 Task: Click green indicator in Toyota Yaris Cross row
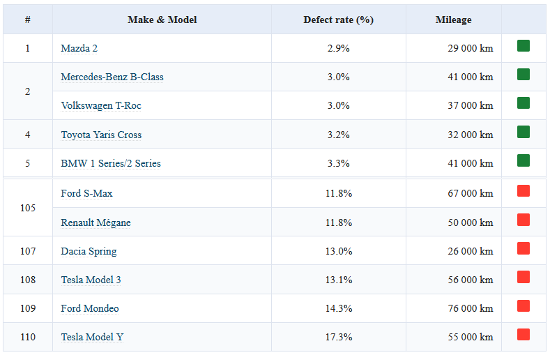tap(524, 132)
